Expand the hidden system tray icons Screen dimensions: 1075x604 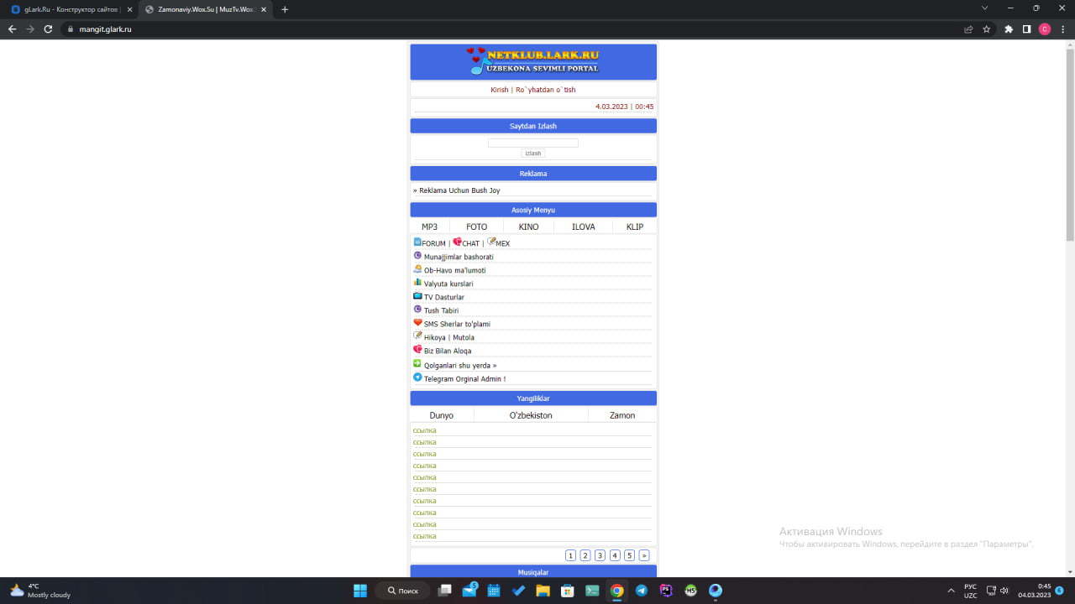tap(951, 591)
